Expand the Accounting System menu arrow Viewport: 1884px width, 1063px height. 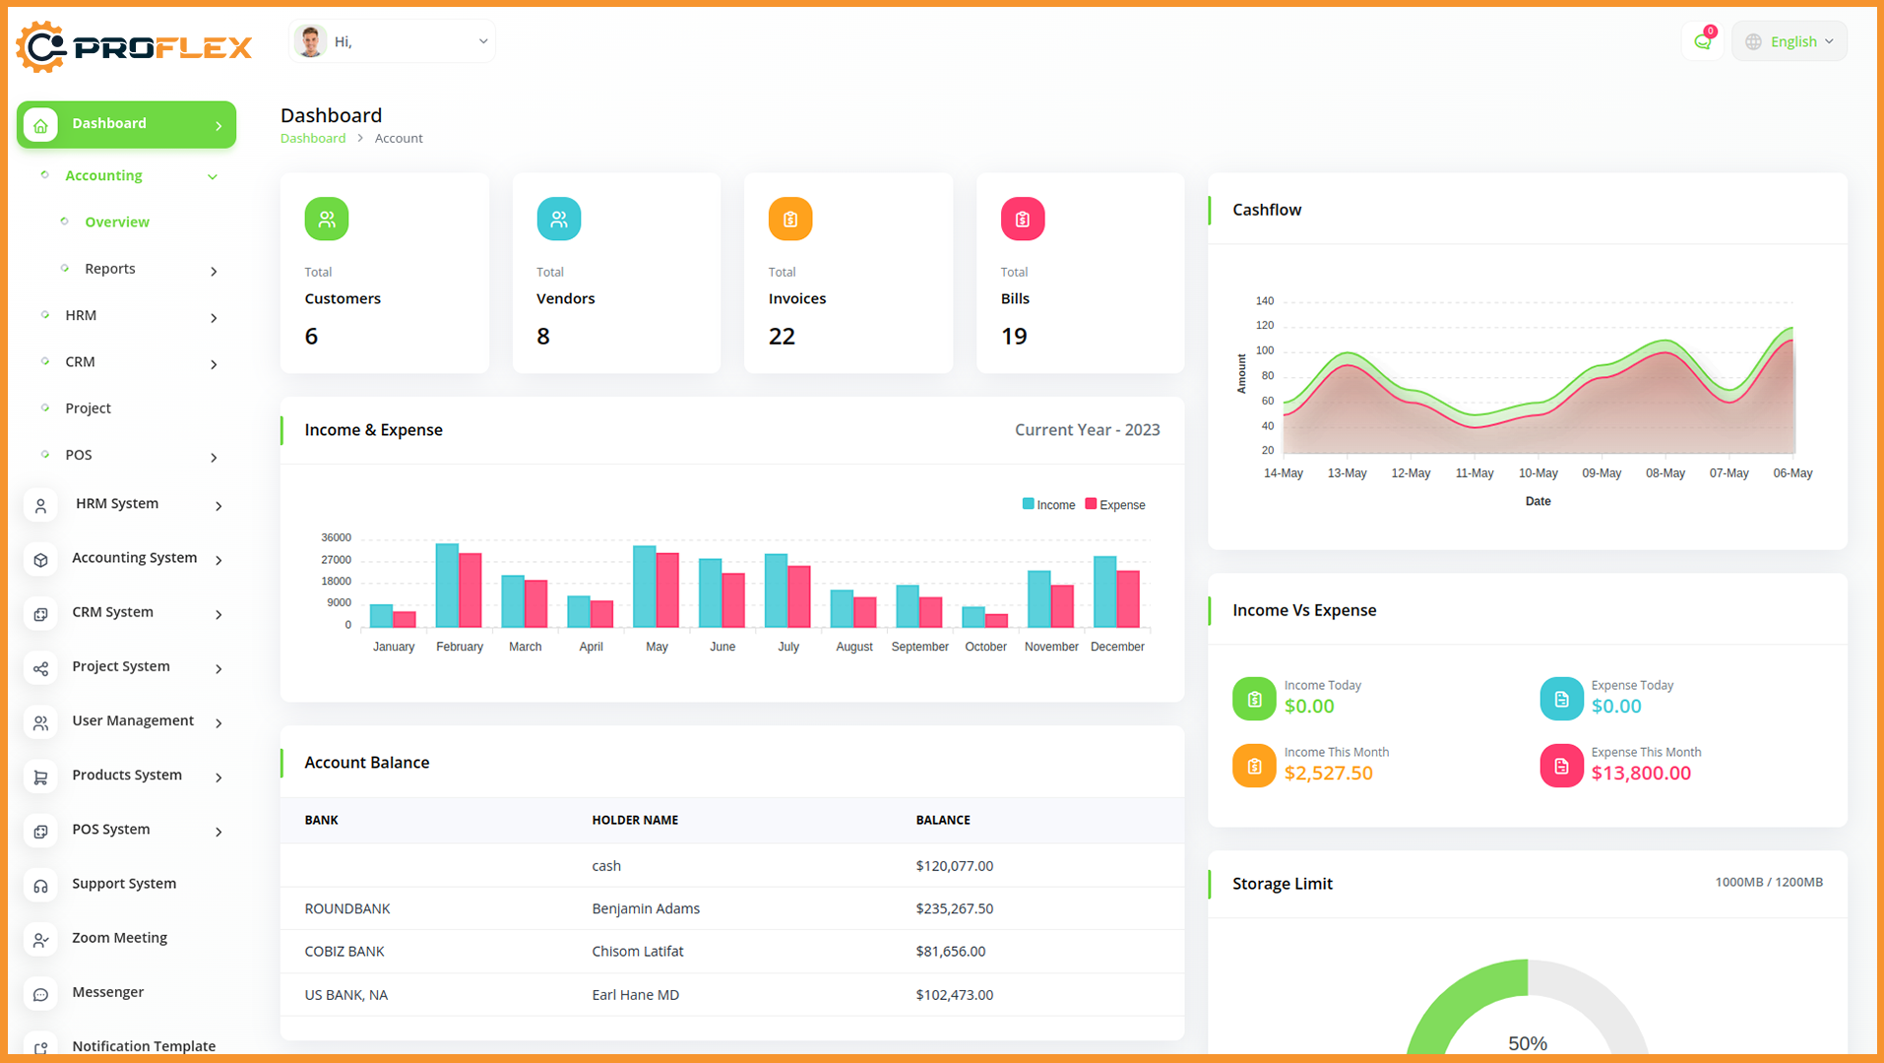(x=219, y=560)
